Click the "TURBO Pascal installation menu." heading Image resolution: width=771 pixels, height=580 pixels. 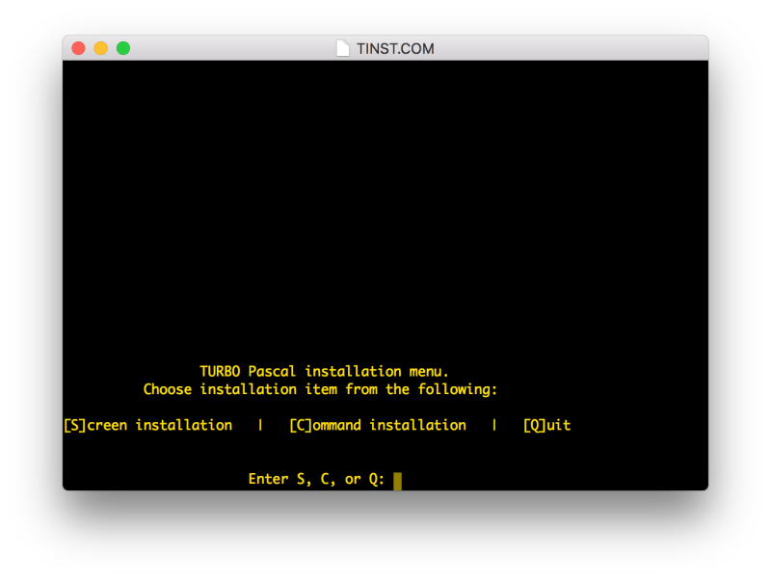[x=324, y=371]
